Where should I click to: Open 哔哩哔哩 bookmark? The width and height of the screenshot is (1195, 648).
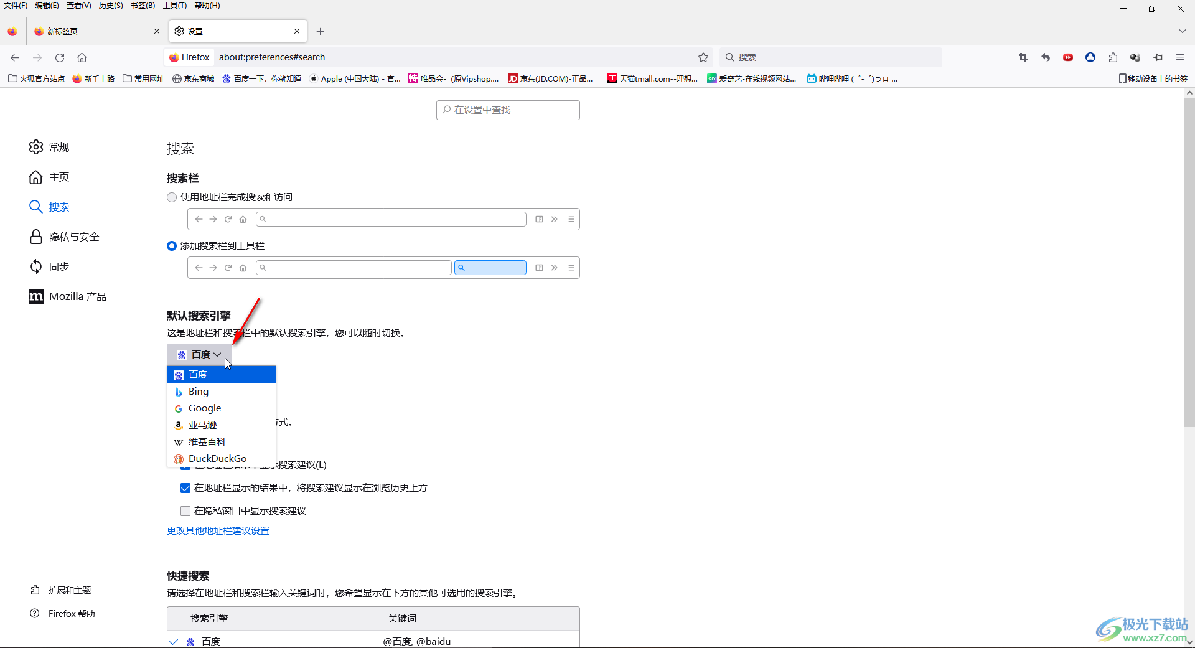[x=852, y=78]
